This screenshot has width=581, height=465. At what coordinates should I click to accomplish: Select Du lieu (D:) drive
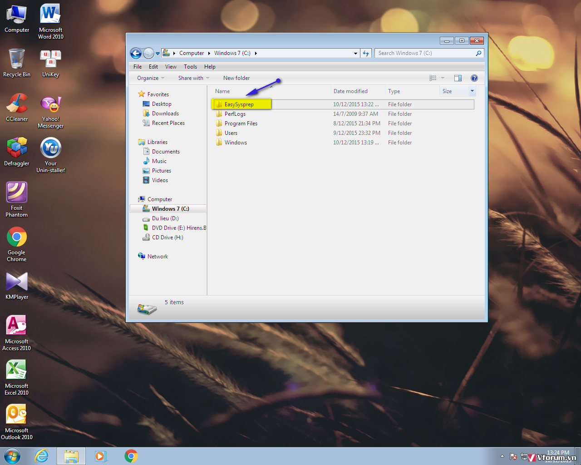click(x=161, y=218)
